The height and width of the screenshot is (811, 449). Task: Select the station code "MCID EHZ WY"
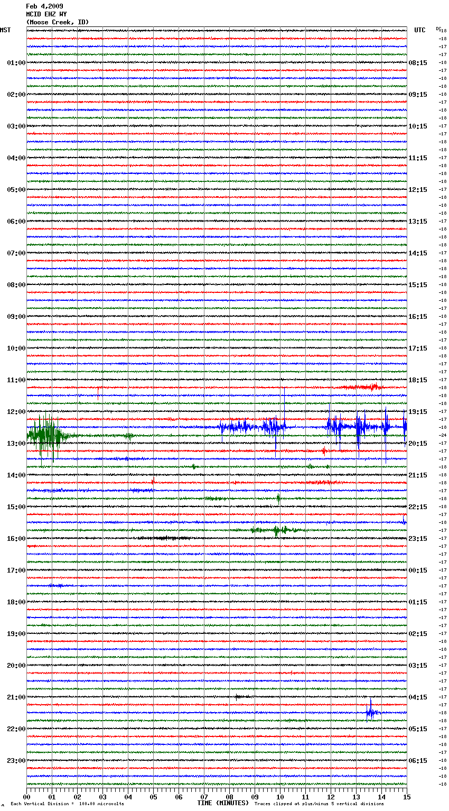click(x=46, y=14)
